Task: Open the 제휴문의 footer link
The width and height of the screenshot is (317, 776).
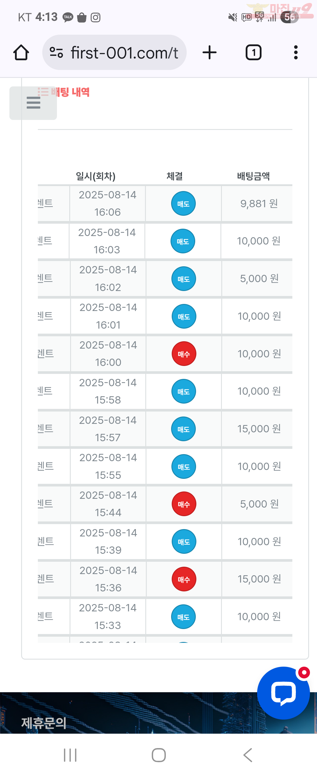Action: [x=44, y=723]
